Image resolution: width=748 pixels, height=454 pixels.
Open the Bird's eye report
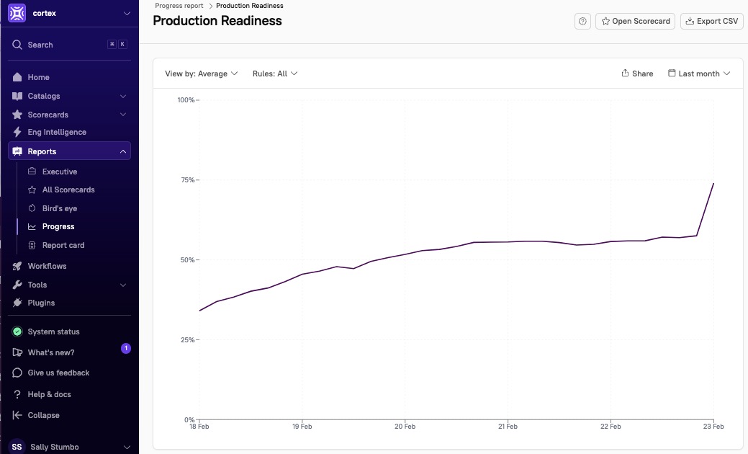pyautogui.click(x=59, y=208)
